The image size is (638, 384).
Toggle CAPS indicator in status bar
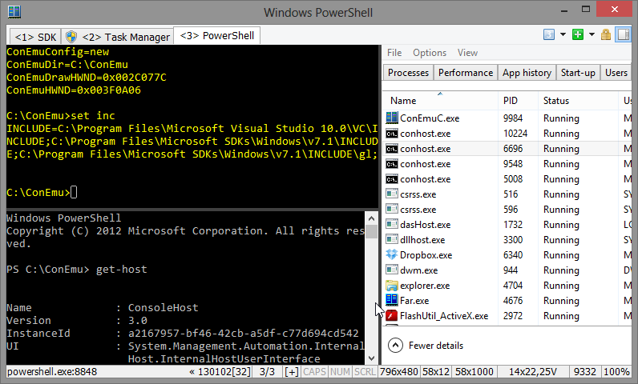point(315,373)
